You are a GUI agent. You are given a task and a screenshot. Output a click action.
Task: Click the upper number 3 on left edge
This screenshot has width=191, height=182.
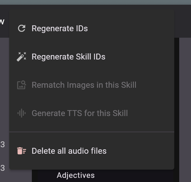coord(3,145)
